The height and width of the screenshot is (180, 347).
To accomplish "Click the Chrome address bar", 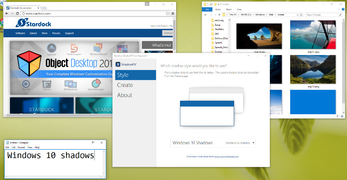I will (x=95, y=13).
